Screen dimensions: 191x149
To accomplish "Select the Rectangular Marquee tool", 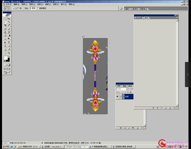I will [x=5, y=19].
